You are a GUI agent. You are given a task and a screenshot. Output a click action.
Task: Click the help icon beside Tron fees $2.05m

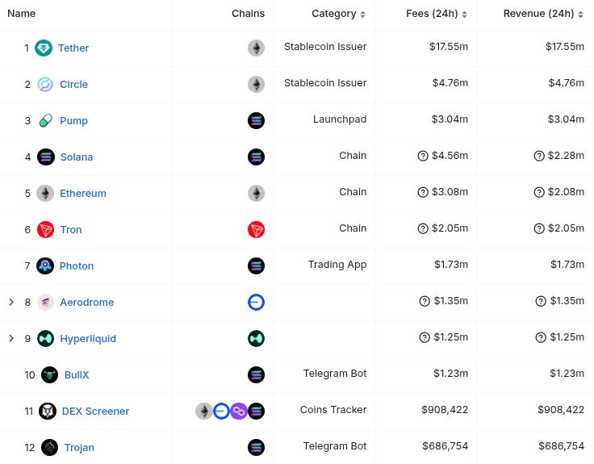(423, 229)
